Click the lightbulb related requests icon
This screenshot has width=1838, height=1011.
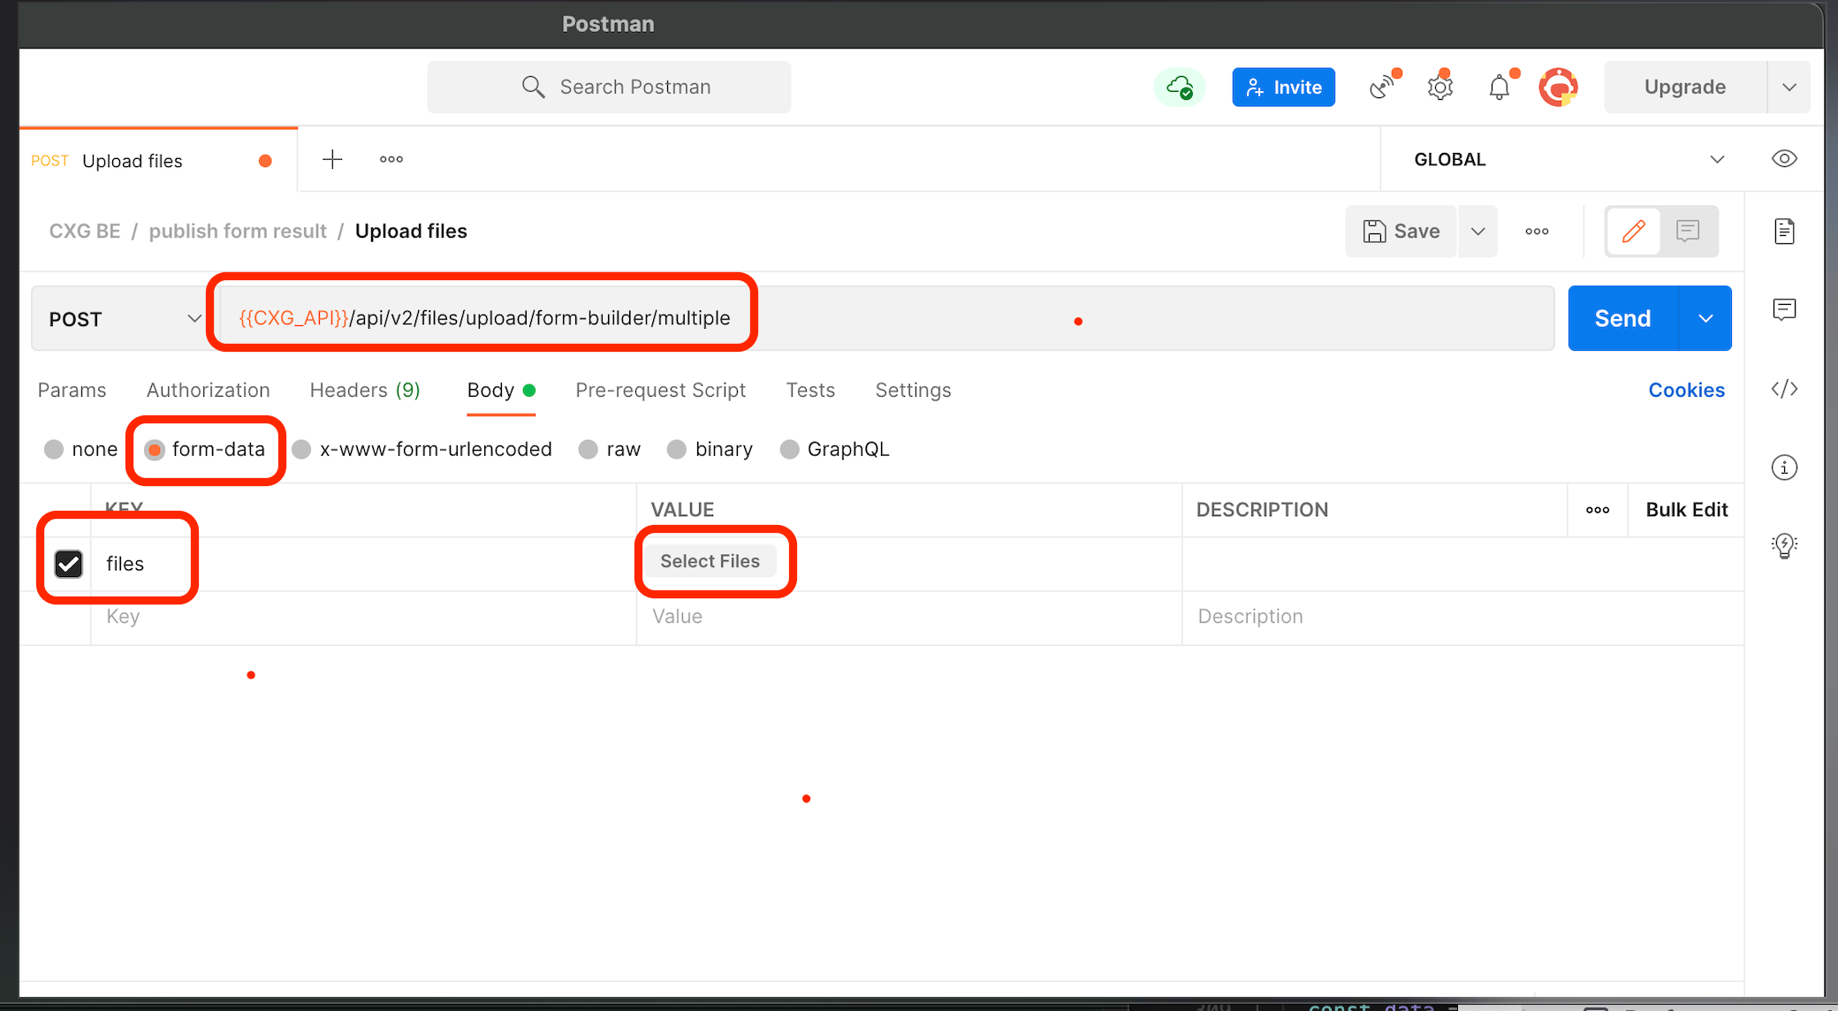click(1784, 545)
